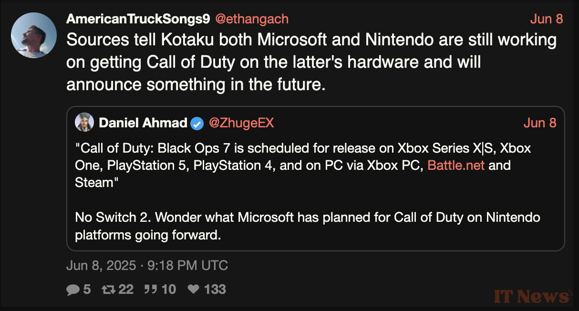Screen dimensions: 579x311
Task: Visit the @ethangach handle link
Action: 252,19
